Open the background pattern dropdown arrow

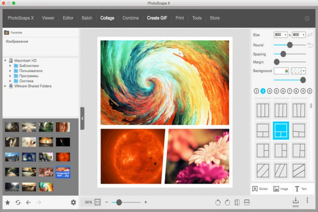(x=304, y=71)
